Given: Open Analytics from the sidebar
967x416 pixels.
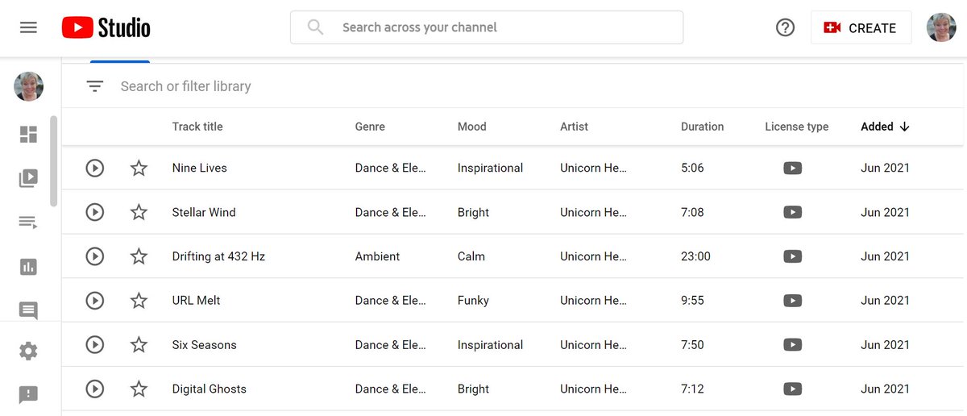Looking at the screenshot, I should coord(28,267).
